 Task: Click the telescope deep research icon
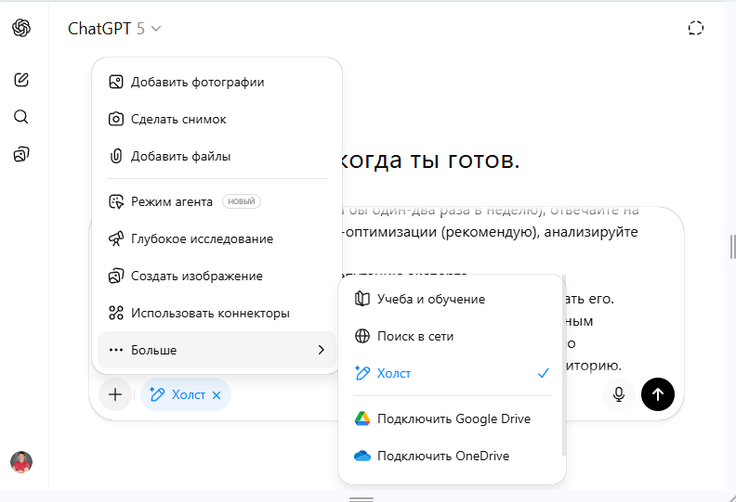click(x=116, y=238)
